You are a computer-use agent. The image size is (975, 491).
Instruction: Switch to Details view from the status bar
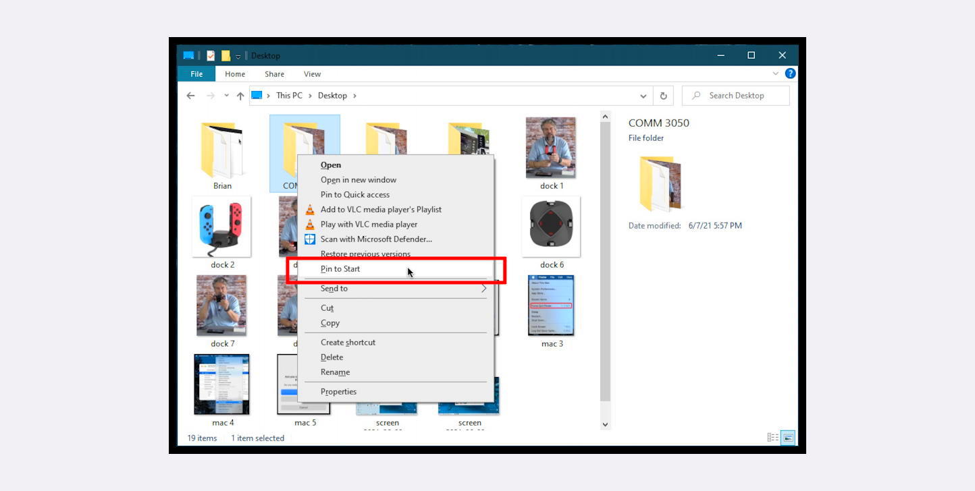(772, 438)
